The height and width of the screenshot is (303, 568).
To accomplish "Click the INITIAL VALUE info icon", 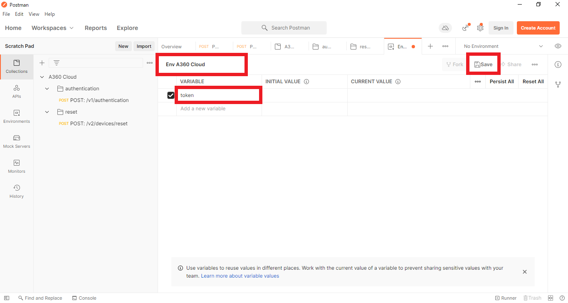I will [x=306, y=82].
